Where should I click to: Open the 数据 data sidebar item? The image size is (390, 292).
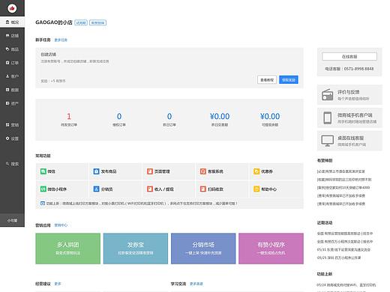coord(12,90)
